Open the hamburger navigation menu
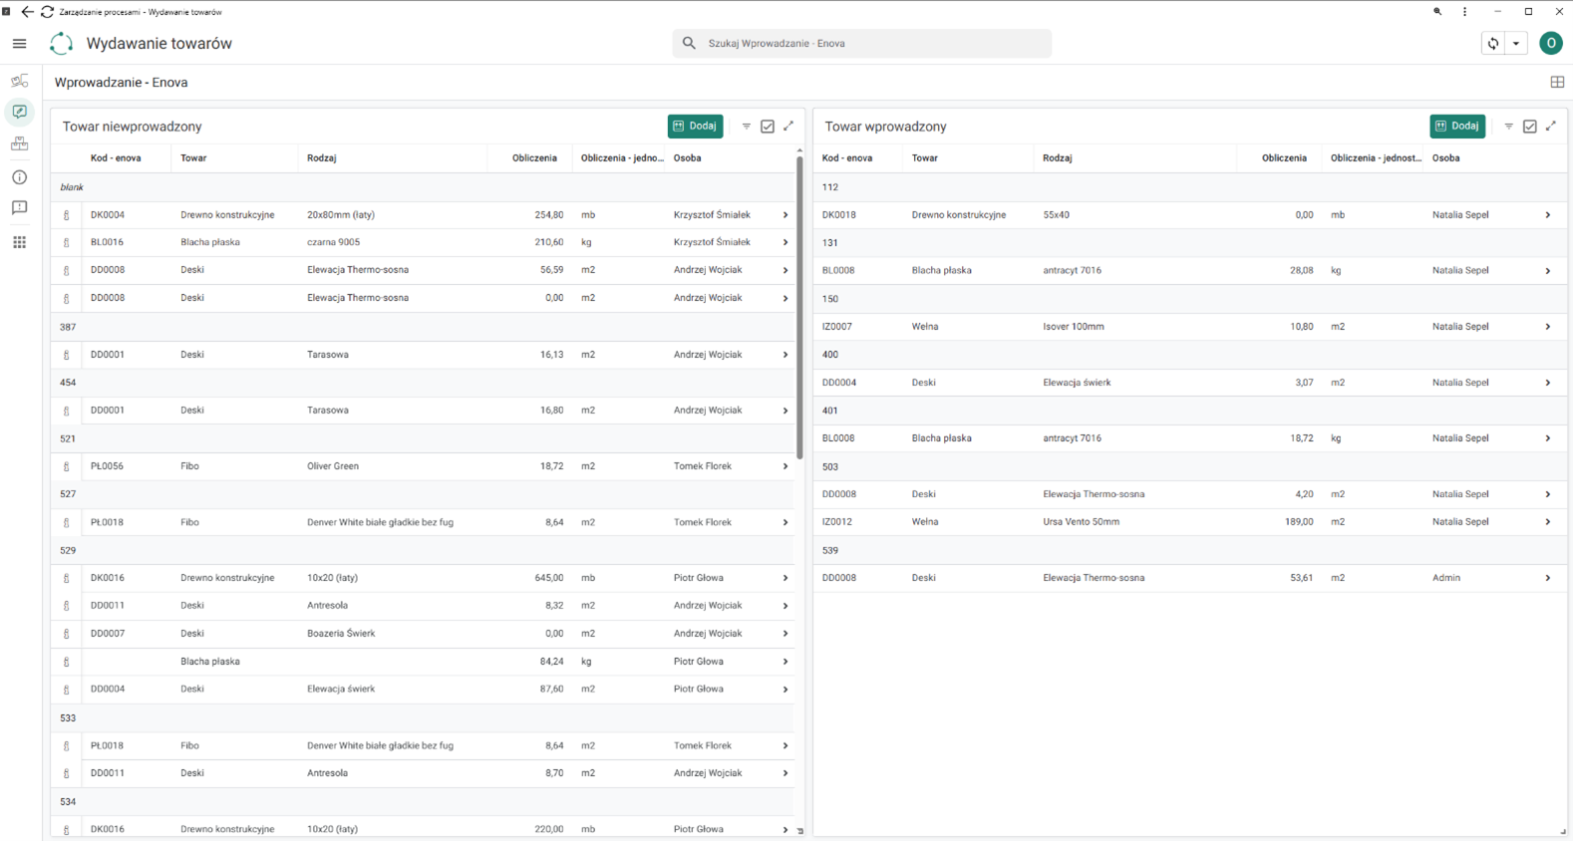The image size is (1573, 841). click(x=19, y=44)
